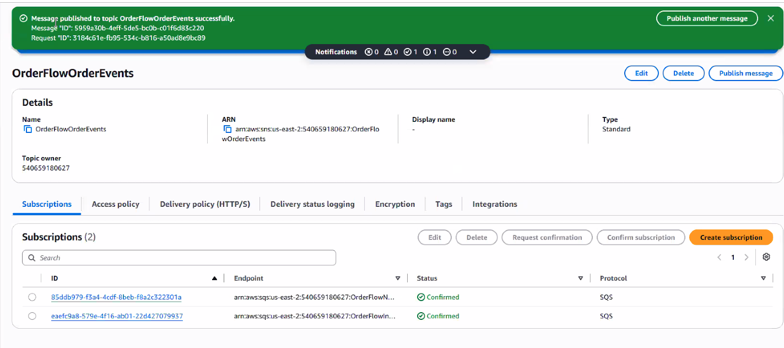Click the Notifications label
784x348 pixels.
pyautogui.click(x=336, y=52)
